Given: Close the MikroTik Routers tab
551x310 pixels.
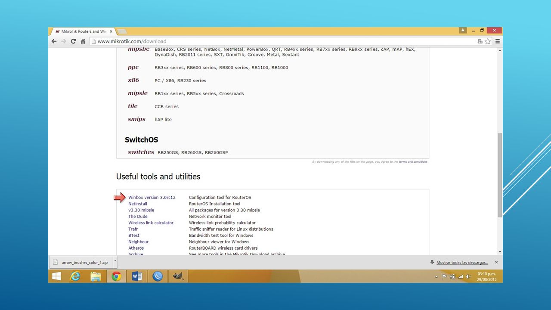Looking at the screenshot, I should point(111,31).
